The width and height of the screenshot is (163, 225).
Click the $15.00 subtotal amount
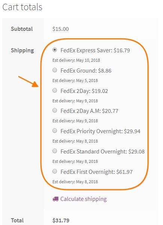click(x=61, y=29)
